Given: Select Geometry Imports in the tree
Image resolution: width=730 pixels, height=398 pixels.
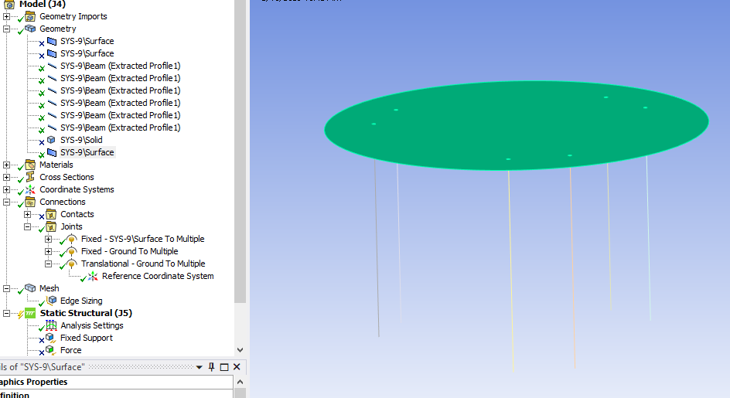Looking at the screenshot, I should click(73, 16).
